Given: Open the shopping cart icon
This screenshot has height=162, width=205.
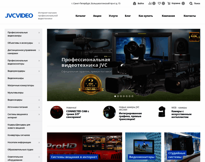Looking at the screenshot, I should pos(169,4).
